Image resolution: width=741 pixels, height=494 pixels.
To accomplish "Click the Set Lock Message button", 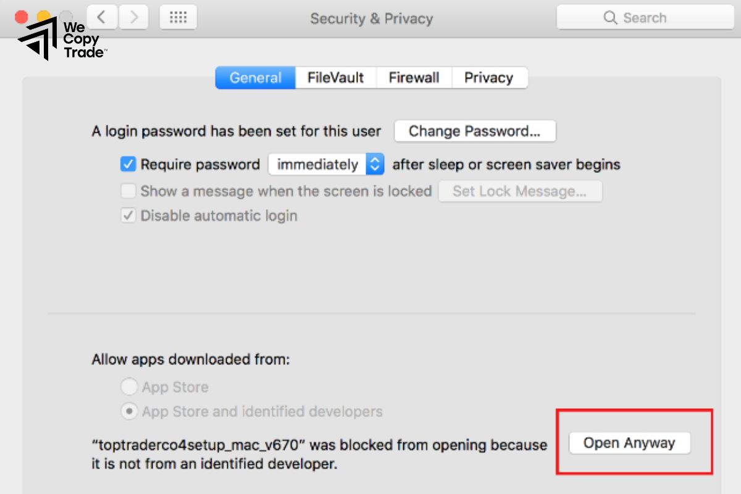I will [519, 191].
